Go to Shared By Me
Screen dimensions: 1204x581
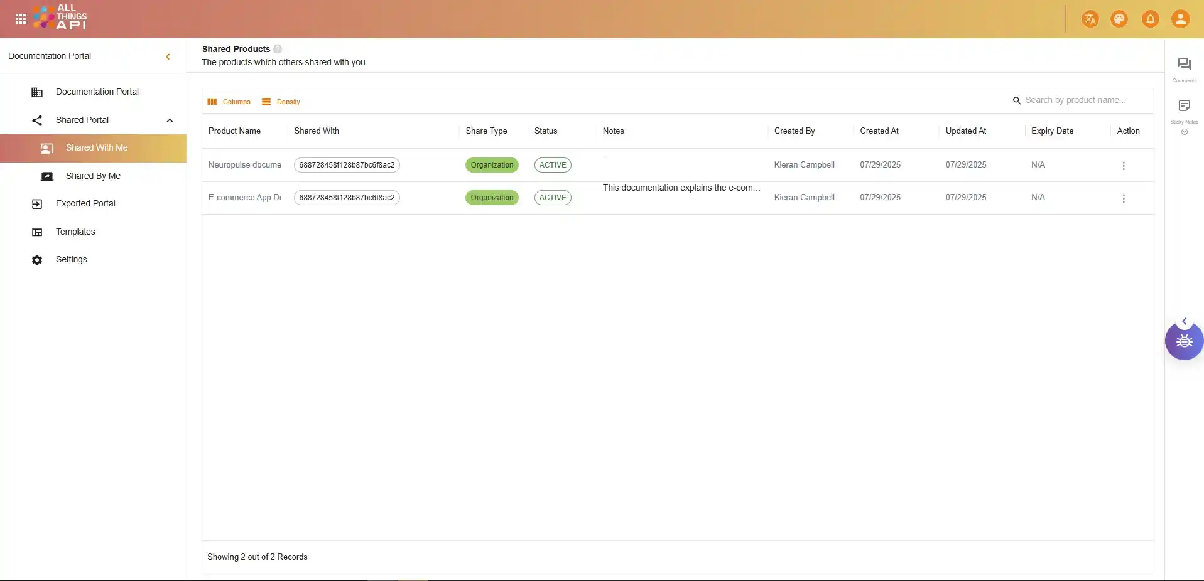[93, 176]
